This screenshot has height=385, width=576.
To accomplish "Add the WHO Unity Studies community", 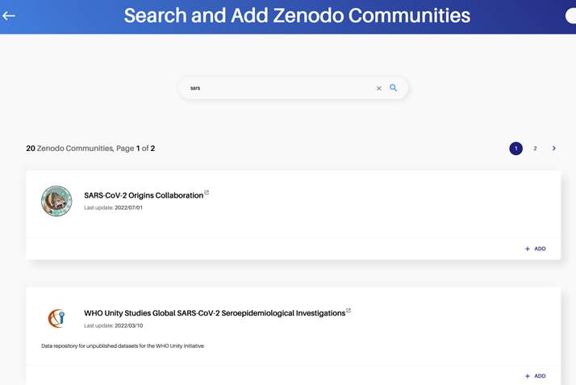I will (536, 376).
